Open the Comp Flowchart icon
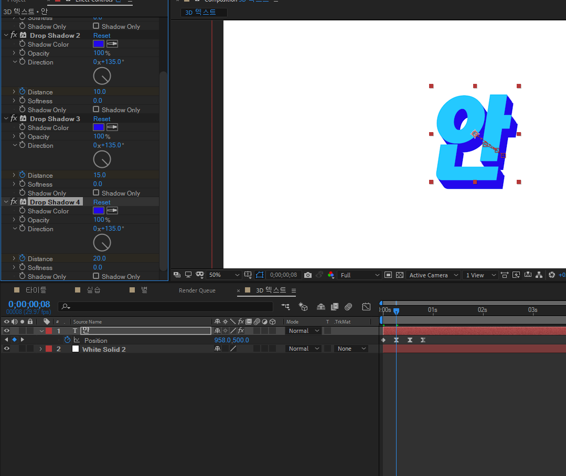 point(539,275)
